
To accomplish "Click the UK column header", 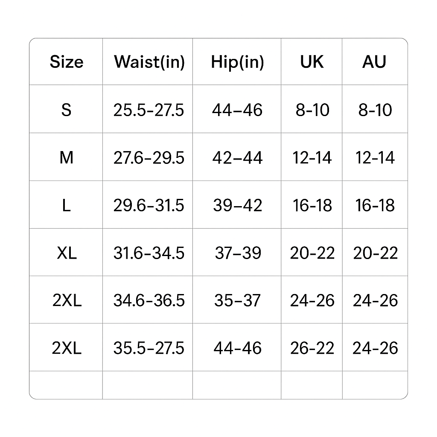I will point(312,62).
